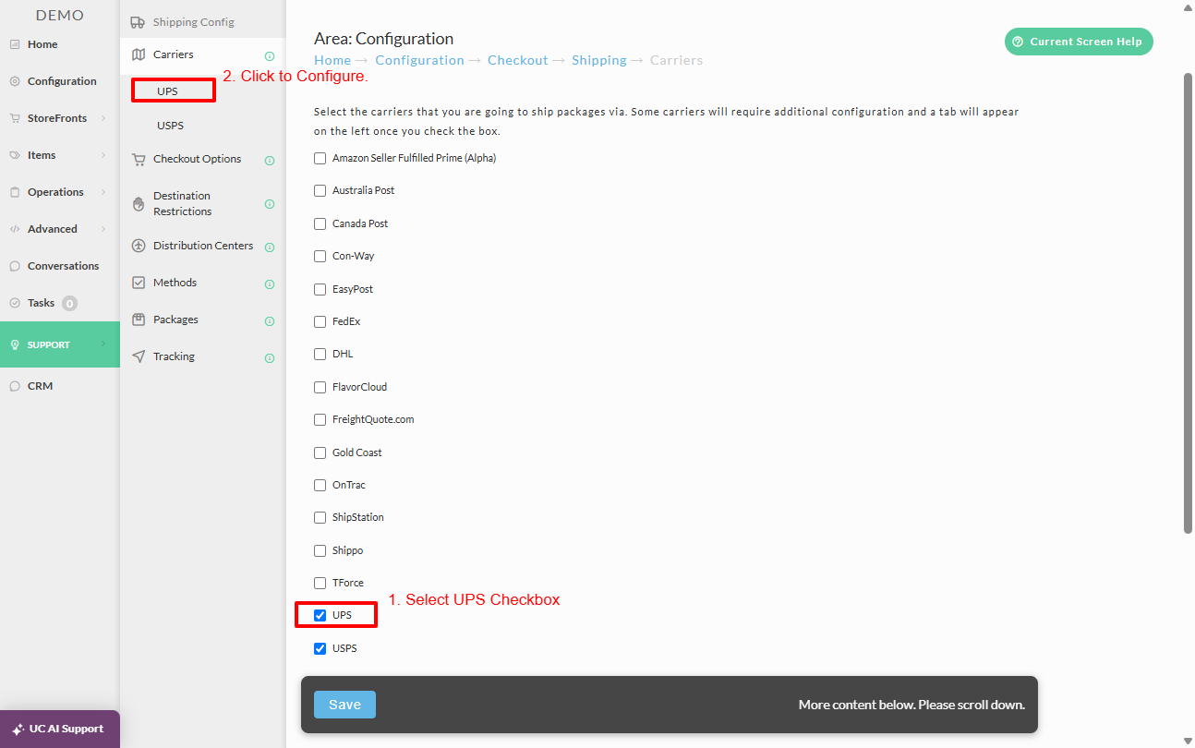The width and height of the screenshot is (1195, 748).
Task: Click the vertical page scrollbar
Action: [1189, 303]
